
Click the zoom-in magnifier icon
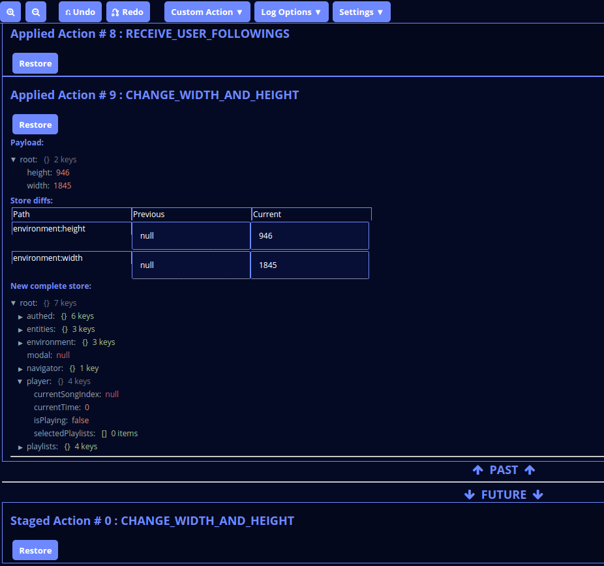[10, 12]
